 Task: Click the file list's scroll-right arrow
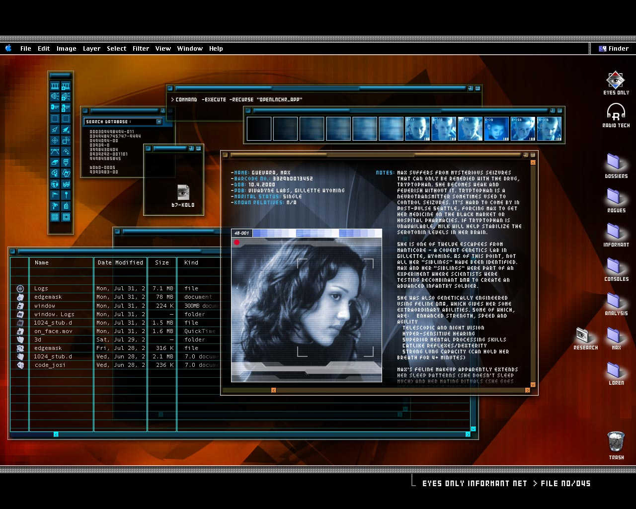click(x=468, y=434)
